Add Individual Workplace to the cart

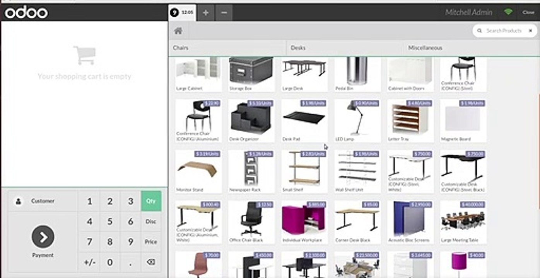pyautogui.click(x=304, y=222)
